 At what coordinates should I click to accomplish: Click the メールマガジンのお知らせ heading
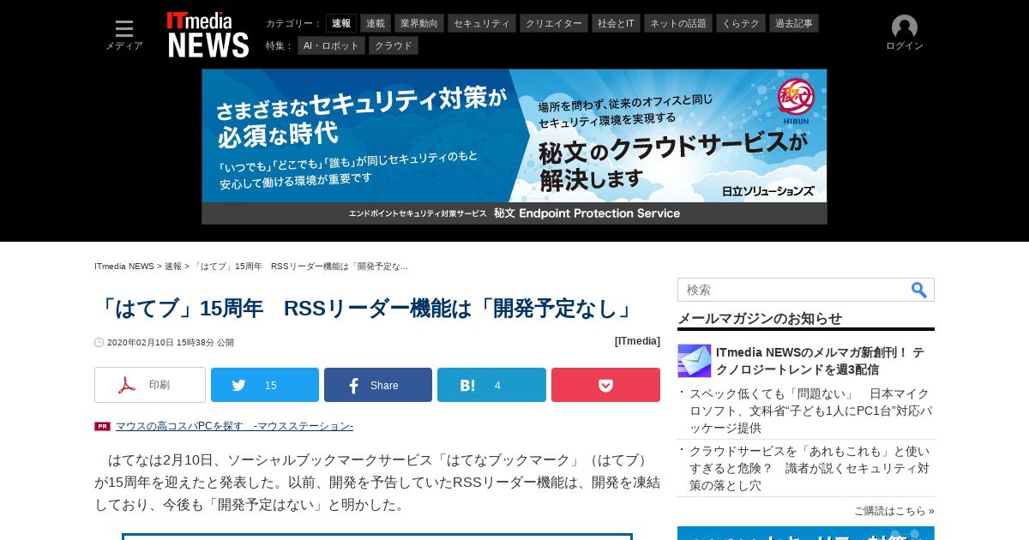tap(760, 318)
